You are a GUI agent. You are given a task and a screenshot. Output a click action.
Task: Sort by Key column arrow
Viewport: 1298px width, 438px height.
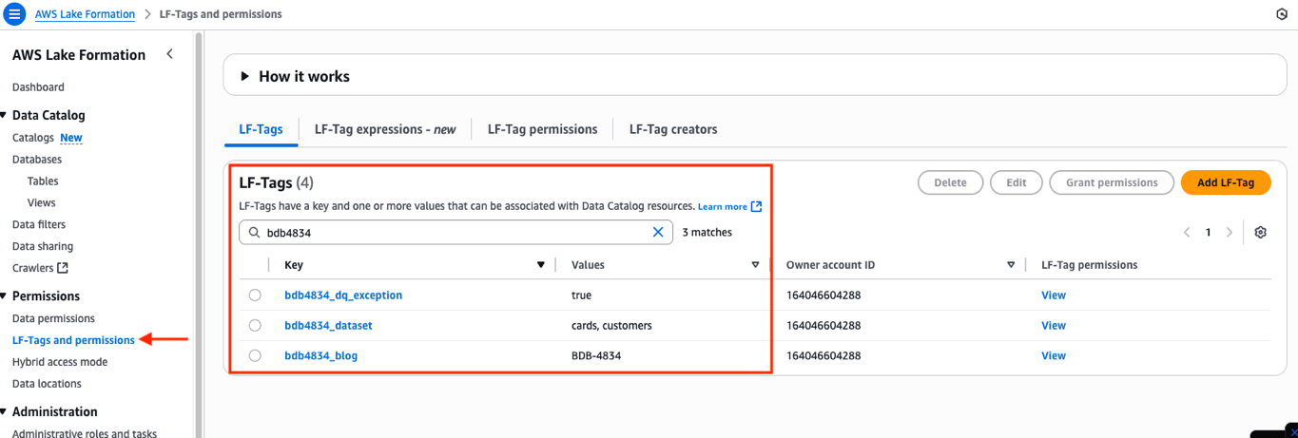coord(541,265)
